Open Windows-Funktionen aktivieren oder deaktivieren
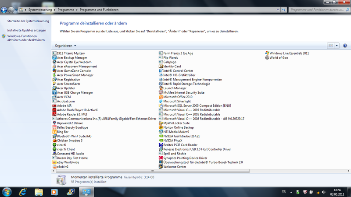 (x=26, y=38)
